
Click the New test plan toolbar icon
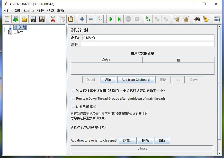click(7, 19)
